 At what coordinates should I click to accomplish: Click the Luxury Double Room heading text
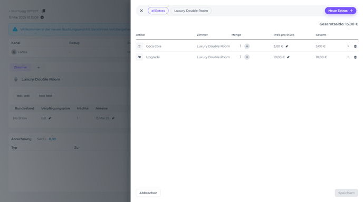tap(41, 79)
